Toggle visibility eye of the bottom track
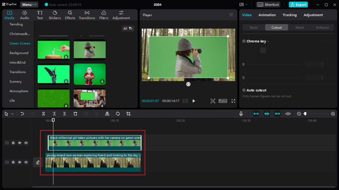 tap(20, 162)
